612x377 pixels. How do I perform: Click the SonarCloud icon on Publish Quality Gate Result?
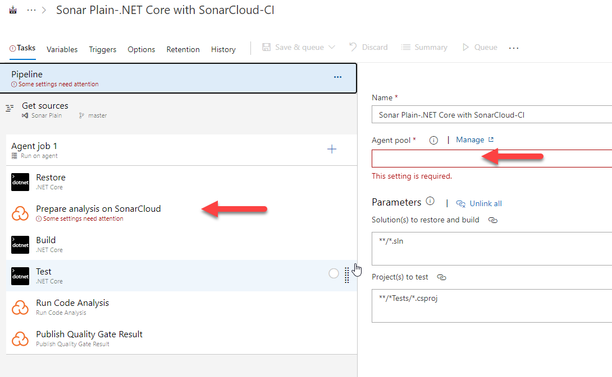[x=19, y=338]
